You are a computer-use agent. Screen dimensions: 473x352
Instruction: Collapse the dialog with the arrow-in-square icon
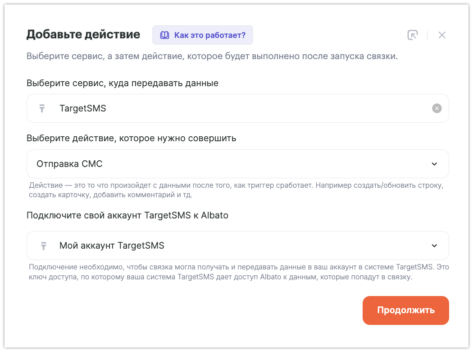pyautogui.click(x=412, y=35)
